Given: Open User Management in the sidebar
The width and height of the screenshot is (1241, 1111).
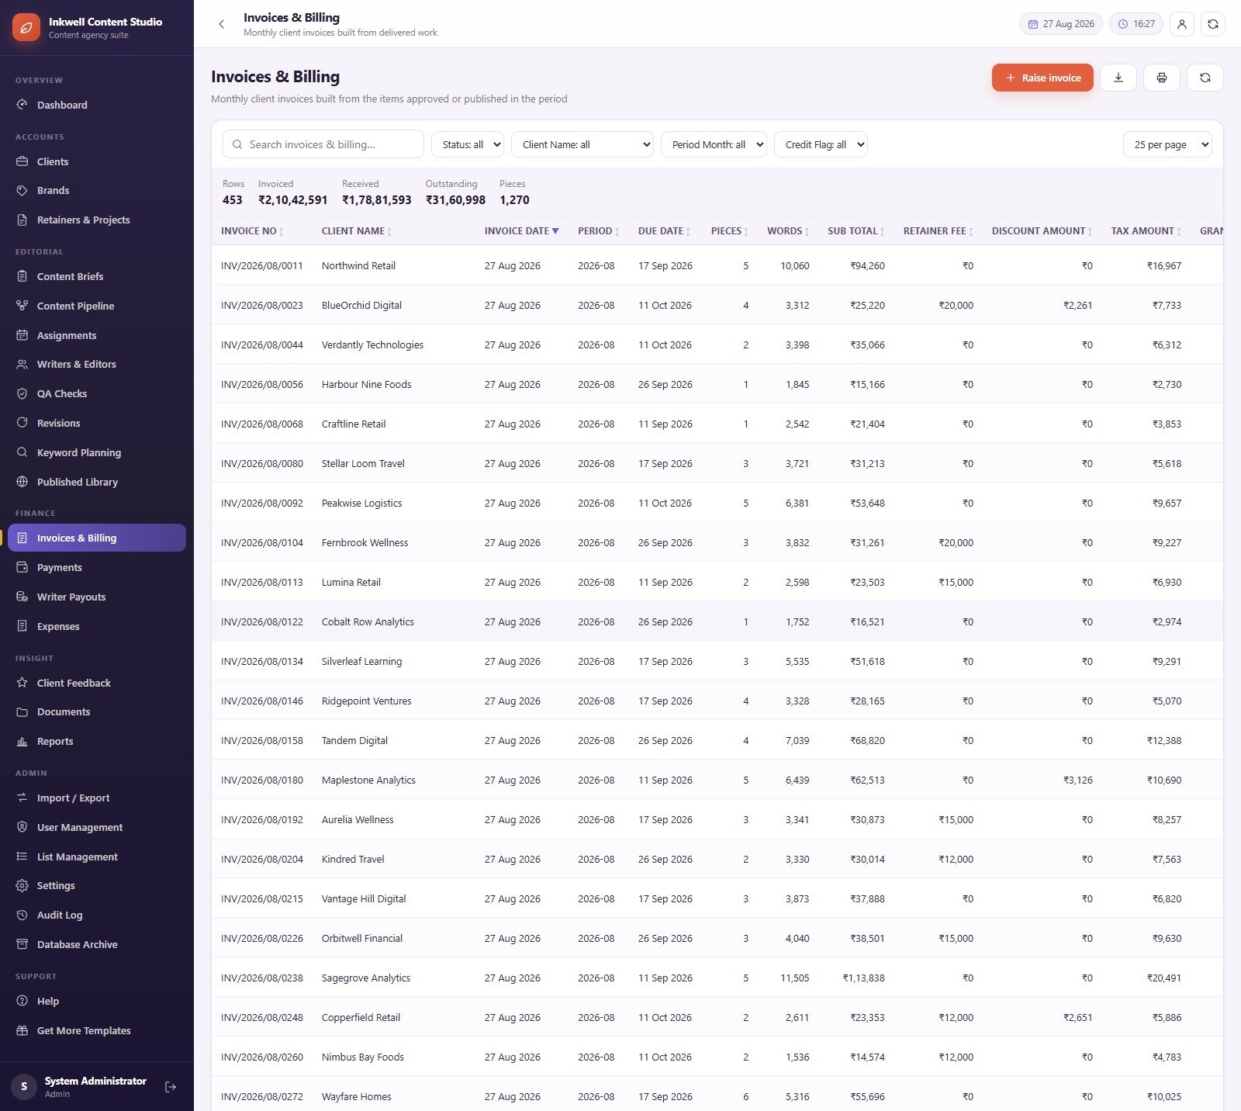Looking at the screenshot, I should [97, 827].
